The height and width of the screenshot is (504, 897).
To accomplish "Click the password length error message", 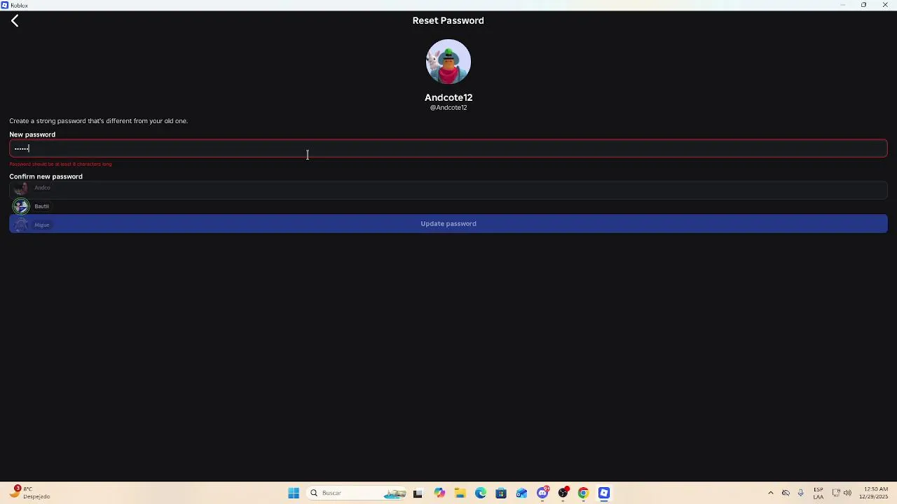I will 60,164.
